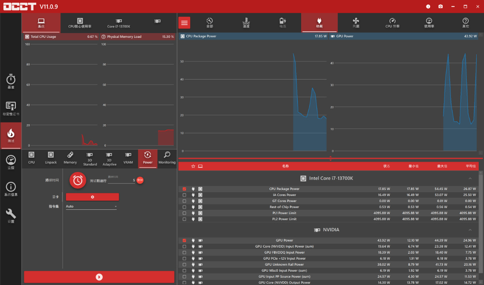
Task: Check the PL1 Power Limit checkbox
Action: (184, 213)
